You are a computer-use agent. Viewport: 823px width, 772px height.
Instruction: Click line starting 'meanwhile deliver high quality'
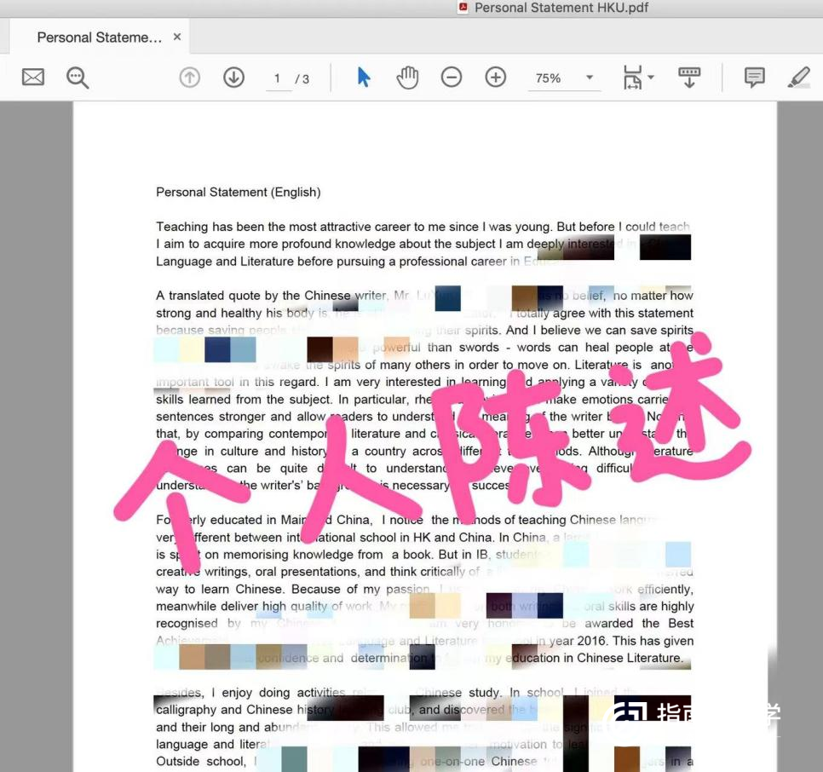[x=424, y=606]
